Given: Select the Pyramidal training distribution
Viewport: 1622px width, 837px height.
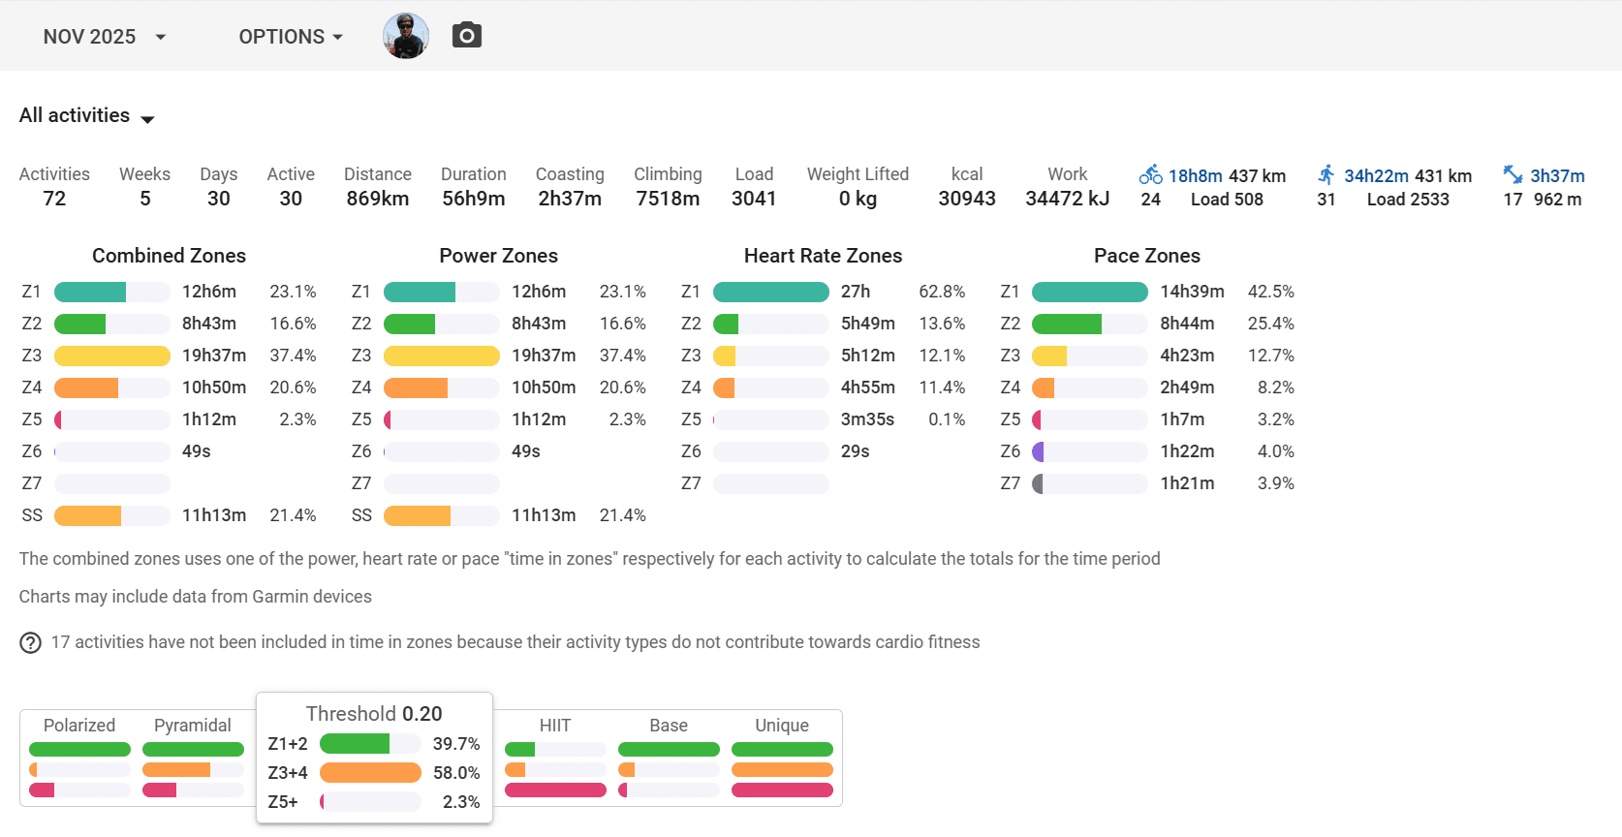Looking at the screenshot, I should click(x=193, y=726).
